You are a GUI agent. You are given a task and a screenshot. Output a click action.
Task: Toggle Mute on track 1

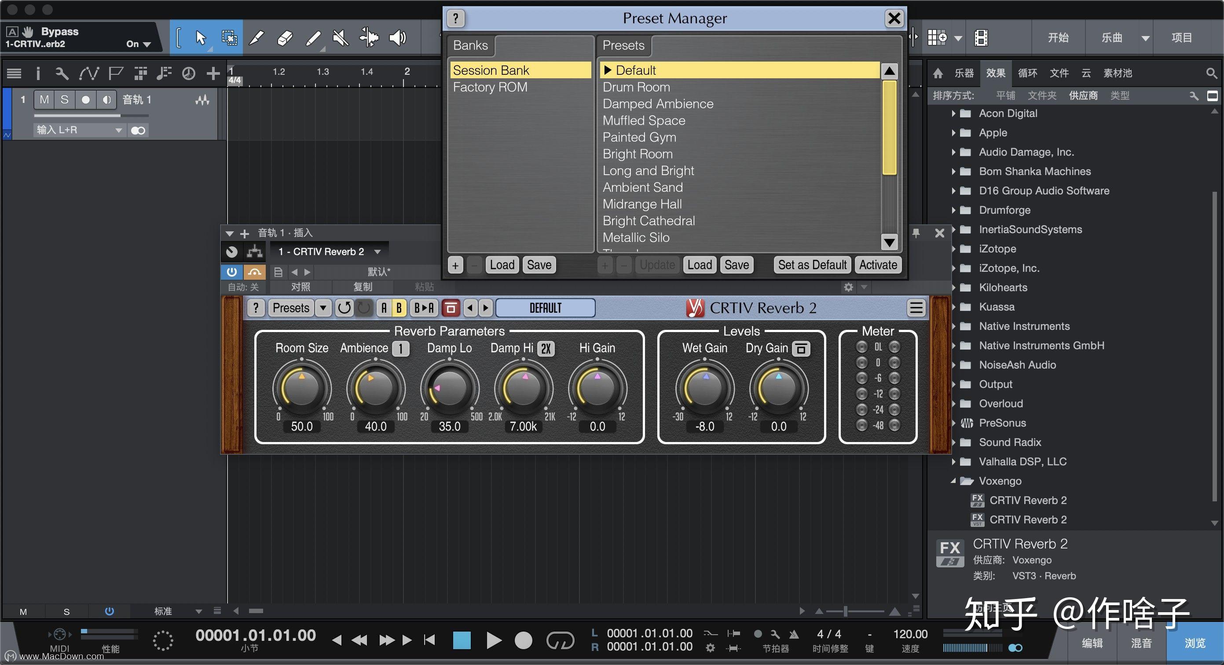(x=44, y=100)
